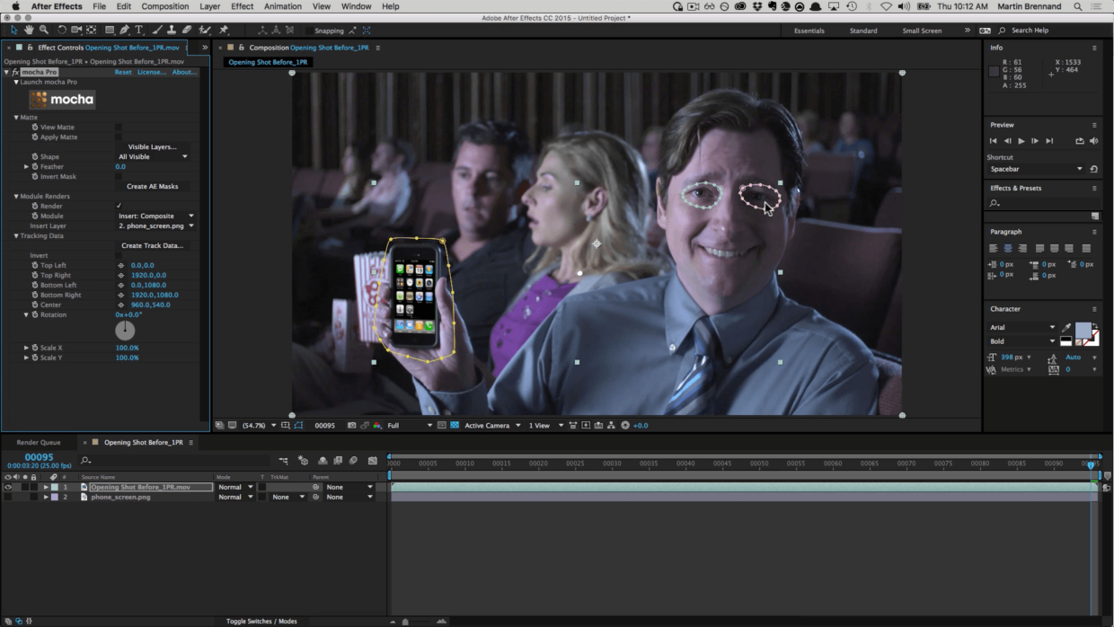
Task: Toggle the Snapping checkbox
Action: tap(308, 31)
